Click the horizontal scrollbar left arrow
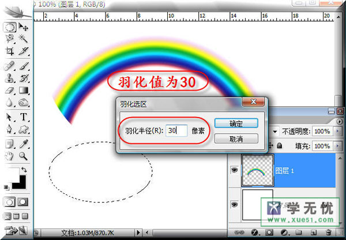Viewport: 346px width, 240px height. click(x=147, y=232)
